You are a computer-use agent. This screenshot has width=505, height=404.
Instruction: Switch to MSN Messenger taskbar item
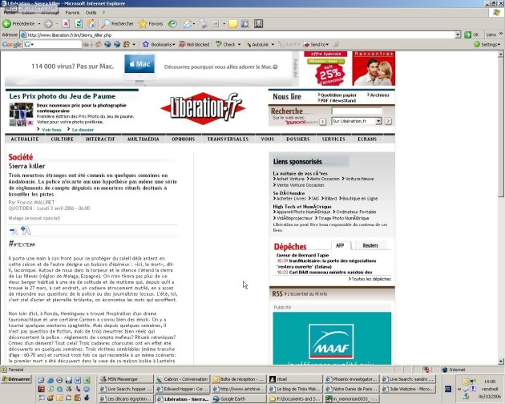[127, 379]
